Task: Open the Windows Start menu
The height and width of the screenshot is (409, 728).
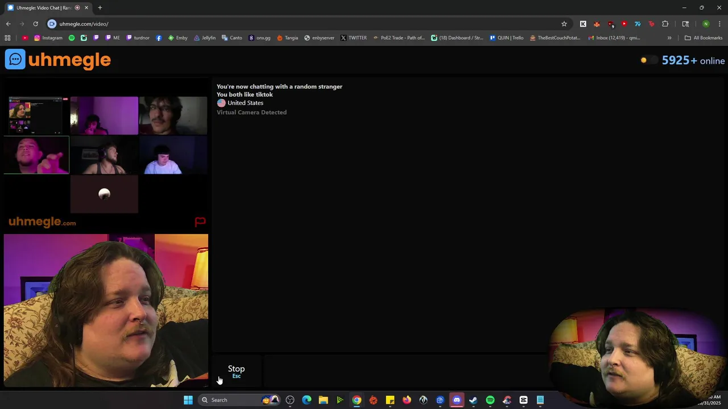Action: point(188,400)
